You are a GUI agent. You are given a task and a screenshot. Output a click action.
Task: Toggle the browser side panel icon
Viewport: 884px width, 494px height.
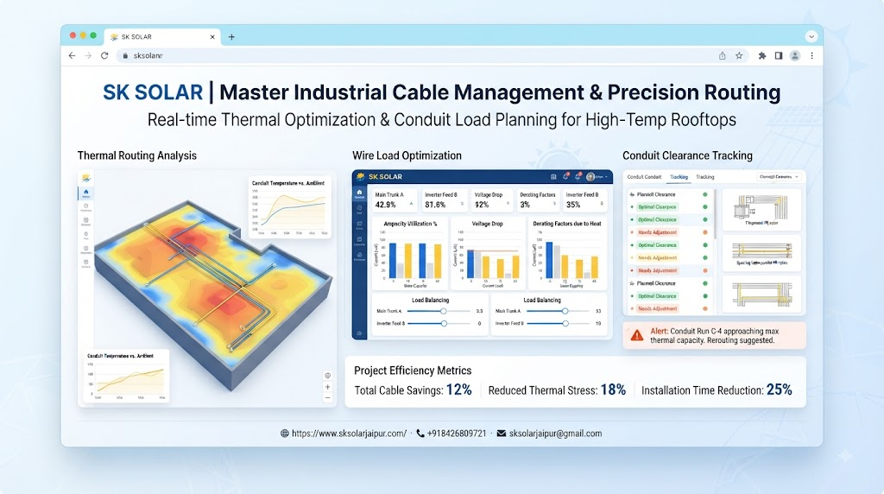(779, 56)
